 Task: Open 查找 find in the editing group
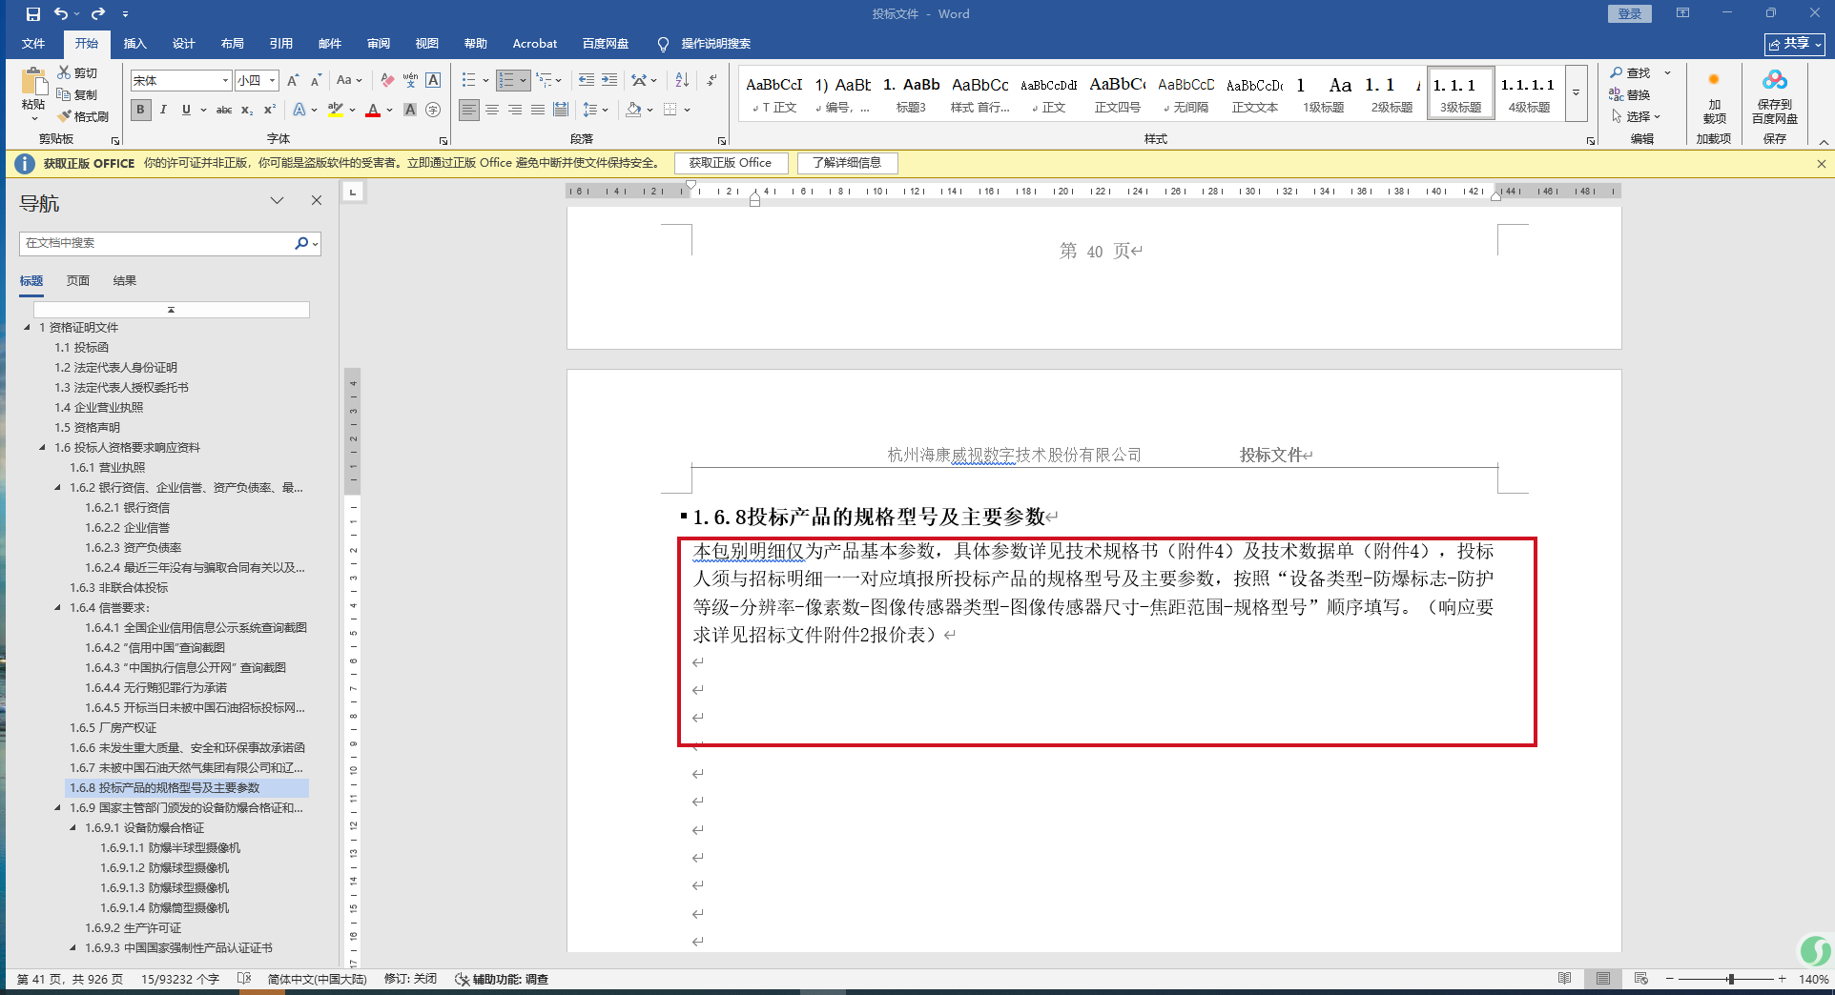click(1631, 72)
